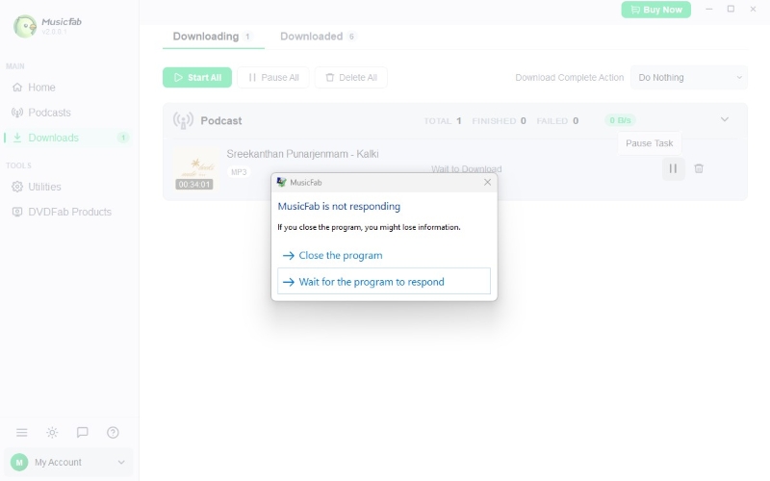Viewport: 770px width, 481px height.
Task: Pause the Sreekanthan Punarjenmam task
Action: (673, 169)
